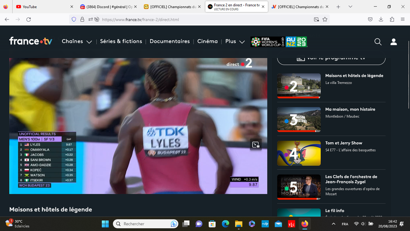Viewport: 410px width, 231px height.
Task: Expand the Chaînes dropdown menu
Action: tap(77, 41)
